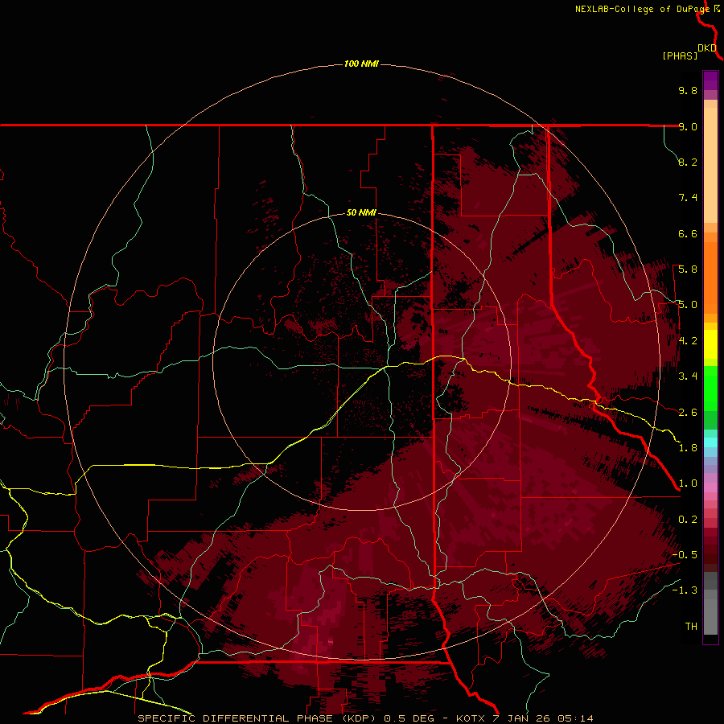Click the TH threshold label on the scale
Viewport: 724px width, 724px height.
pyautogui.click(x=691, y=627)
